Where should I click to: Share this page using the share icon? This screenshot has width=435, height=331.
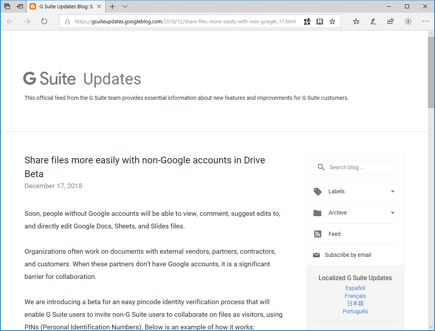tap(391, 21)
